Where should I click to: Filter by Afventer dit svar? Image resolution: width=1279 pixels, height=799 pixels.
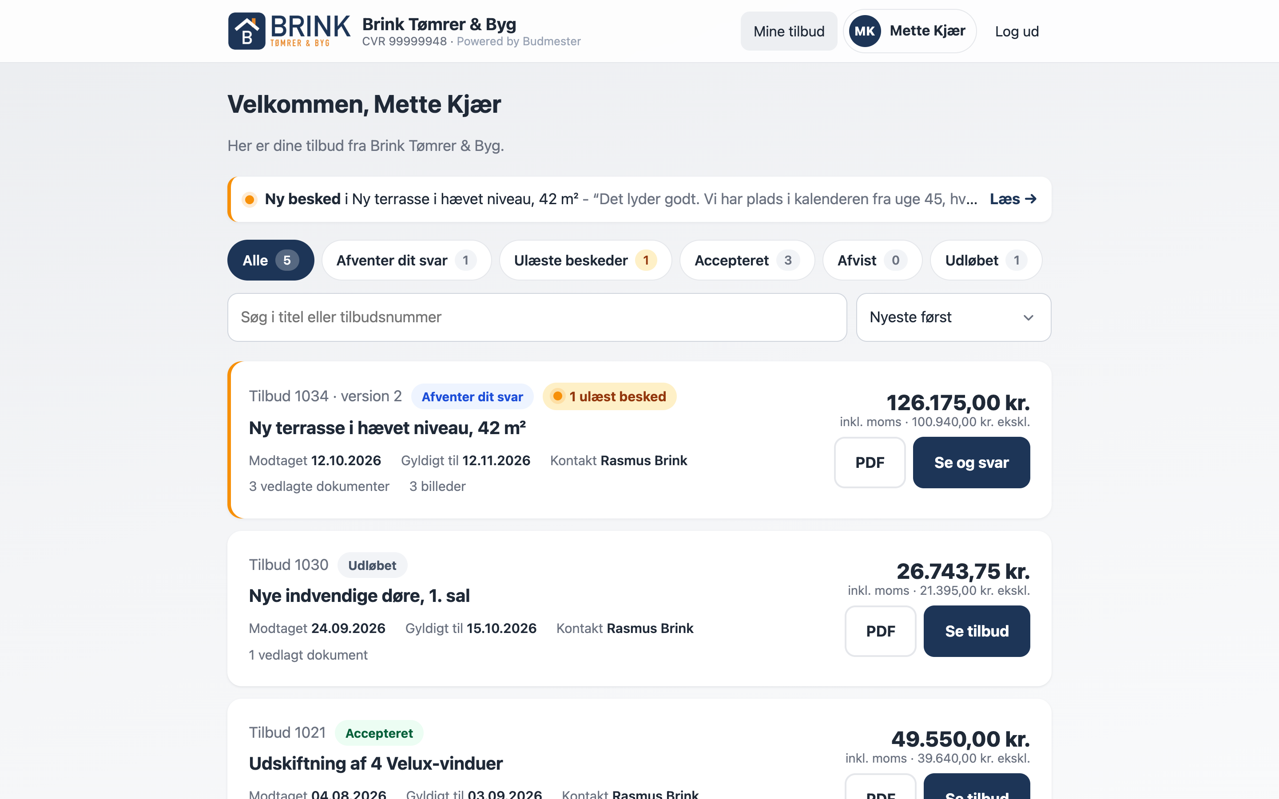click(406, 260)
